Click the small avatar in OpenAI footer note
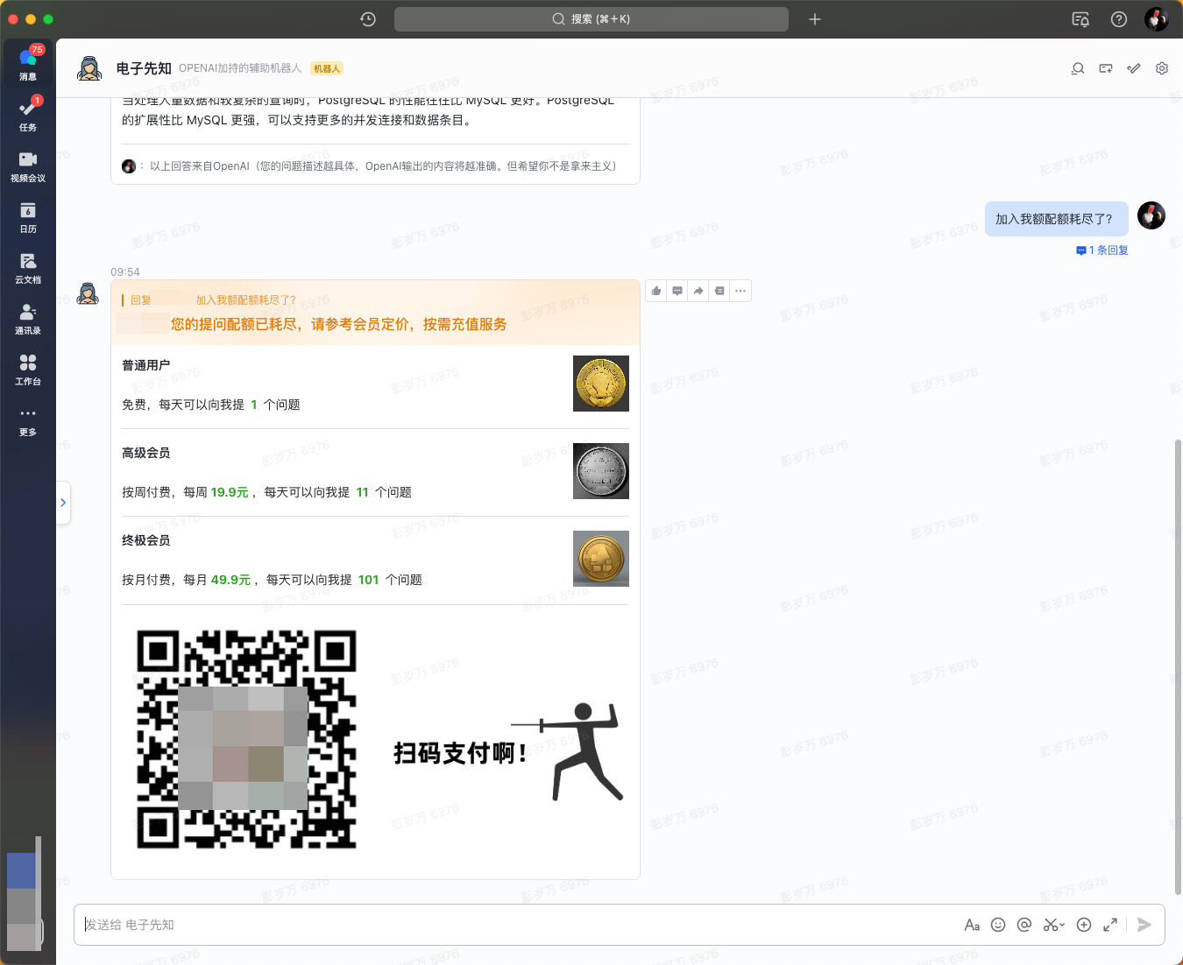1183x965 pixels. coord(129,166)
